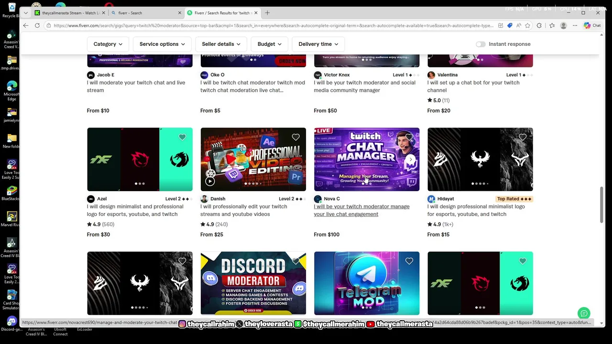Viewport: 612px width, 344px height.
Task: Save the Telegram Mod gig heart icon
Action: click(409, 261)
